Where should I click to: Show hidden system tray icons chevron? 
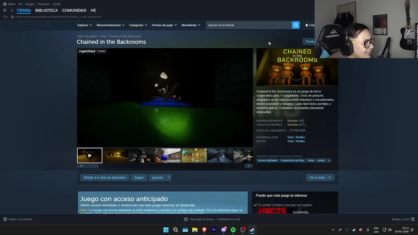pyautogui.click(x=333, y=230)
